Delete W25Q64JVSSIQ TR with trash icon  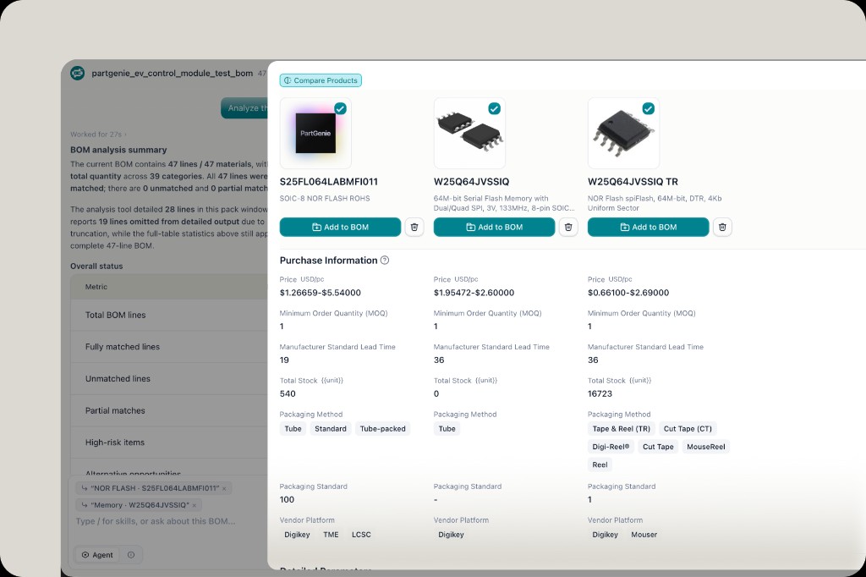tap(722, 227)
